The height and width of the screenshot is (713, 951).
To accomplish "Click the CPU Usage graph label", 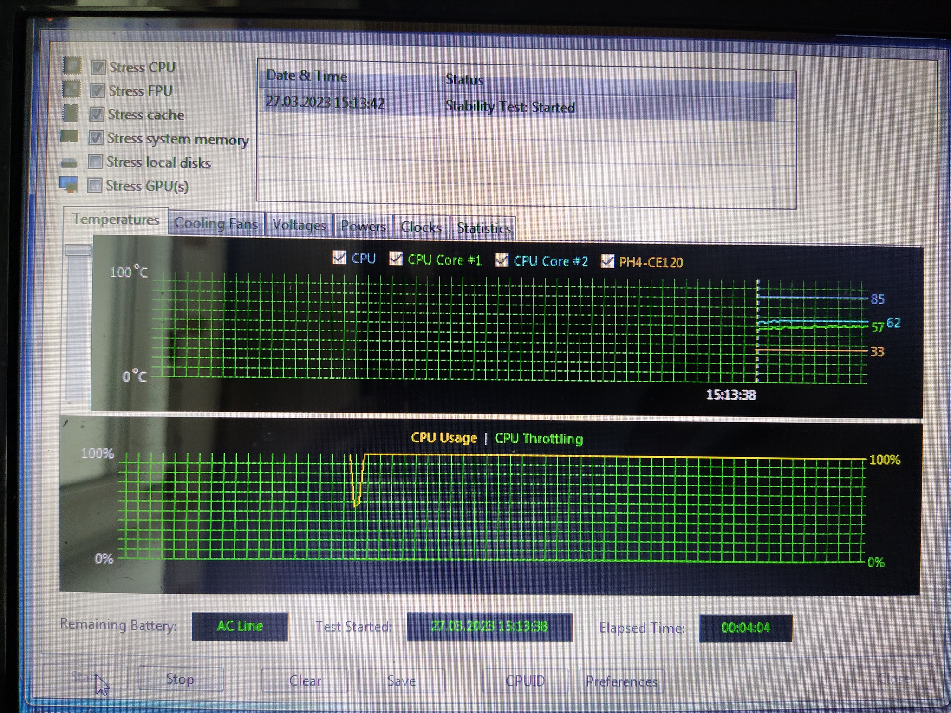I will pos(444,438).
